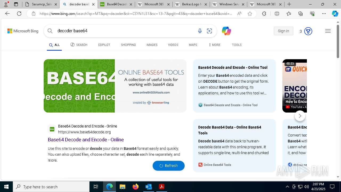341x192 pixels.
Task: Show hidden tray icons chevron
Action: [287, 187]
